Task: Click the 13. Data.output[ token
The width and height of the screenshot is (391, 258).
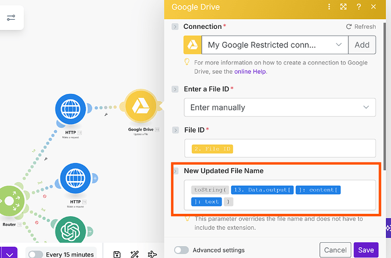Action: pyautogui.click(x=262, y=190)
